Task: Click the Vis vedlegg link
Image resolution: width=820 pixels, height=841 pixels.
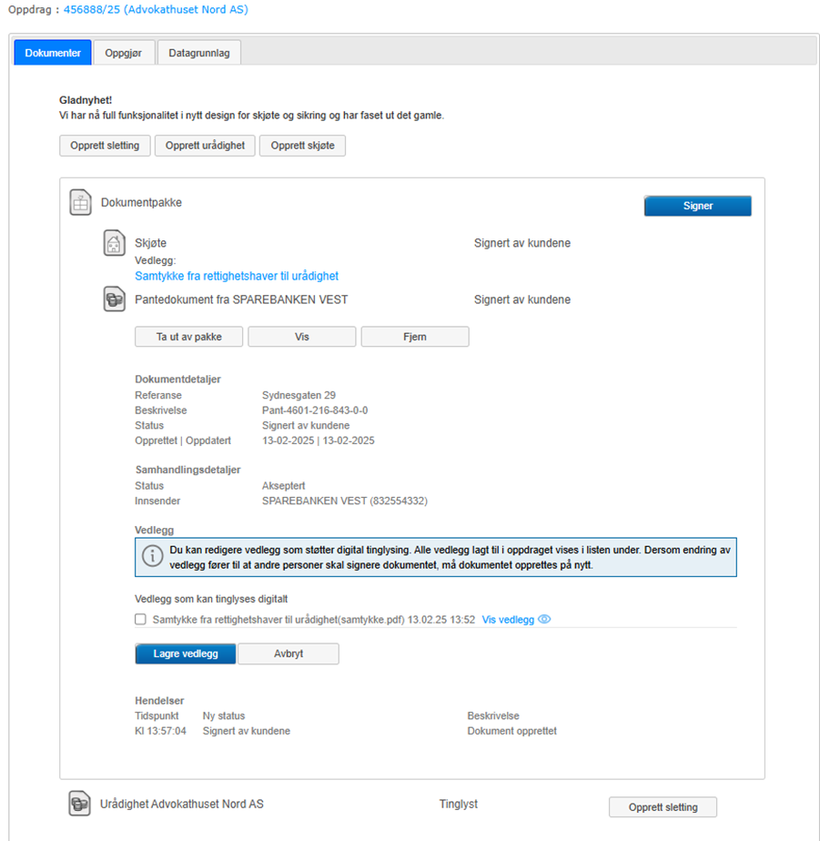Action: pos(508,620)
